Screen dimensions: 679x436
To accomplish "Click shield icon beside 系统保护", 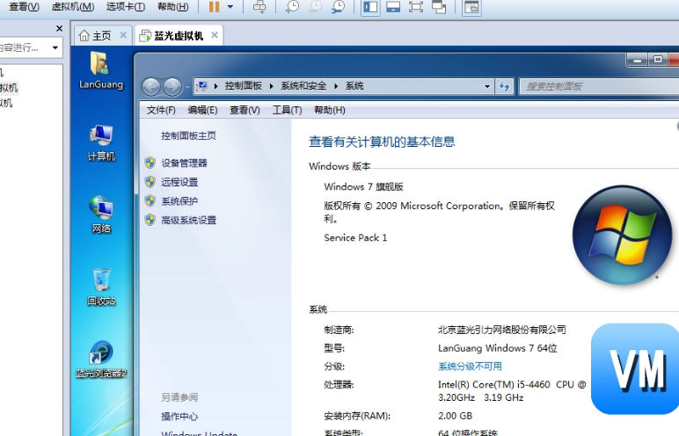I will point(150,201).
